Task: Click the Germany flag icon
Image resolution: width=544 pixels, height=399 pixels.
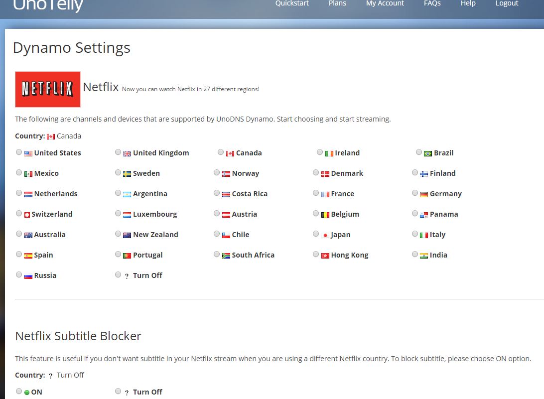Action: (424, 194)
